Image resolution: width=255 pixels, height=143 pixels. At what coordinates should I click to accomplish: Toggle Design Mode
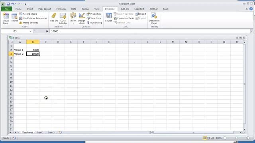pyautogui.click(x=82, y=19)
